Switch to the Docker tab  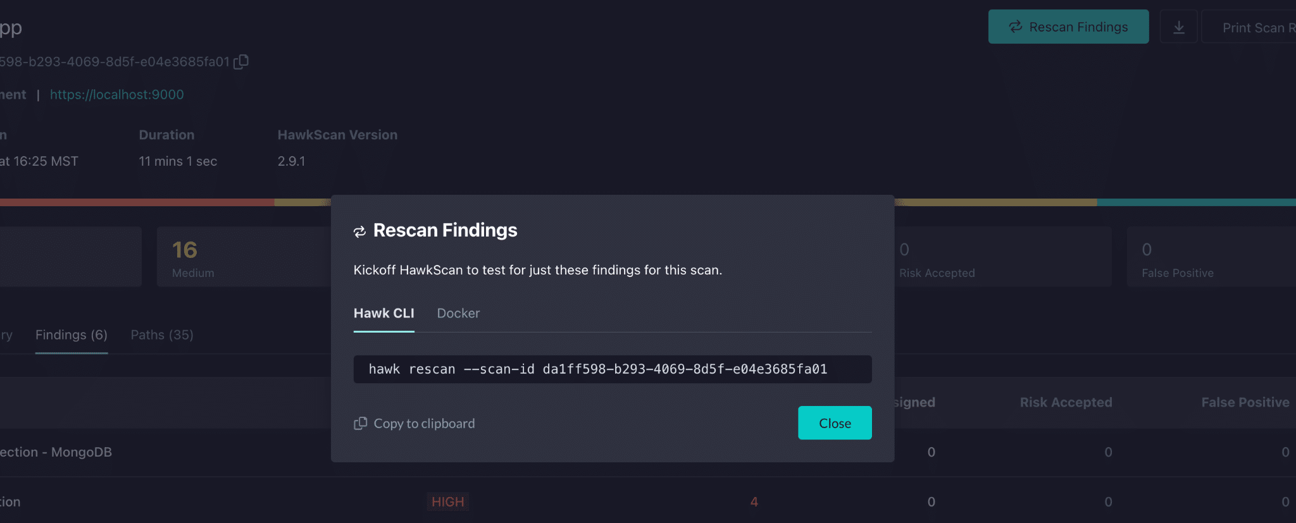click(x=458, y=313)
